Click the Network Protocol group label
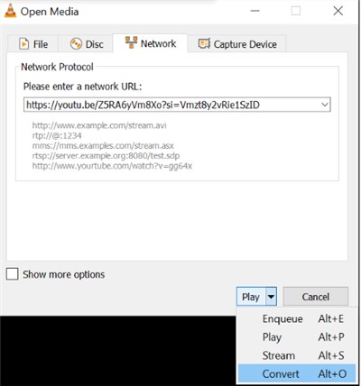The image size is (361, 386). [57, 67]
